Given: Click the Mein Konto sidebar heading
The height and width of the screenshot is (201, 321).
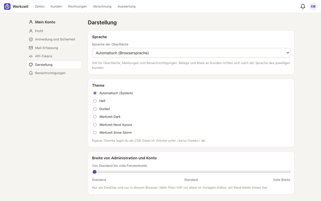Looking at the screenshot, I should click(x=45, y=22).
